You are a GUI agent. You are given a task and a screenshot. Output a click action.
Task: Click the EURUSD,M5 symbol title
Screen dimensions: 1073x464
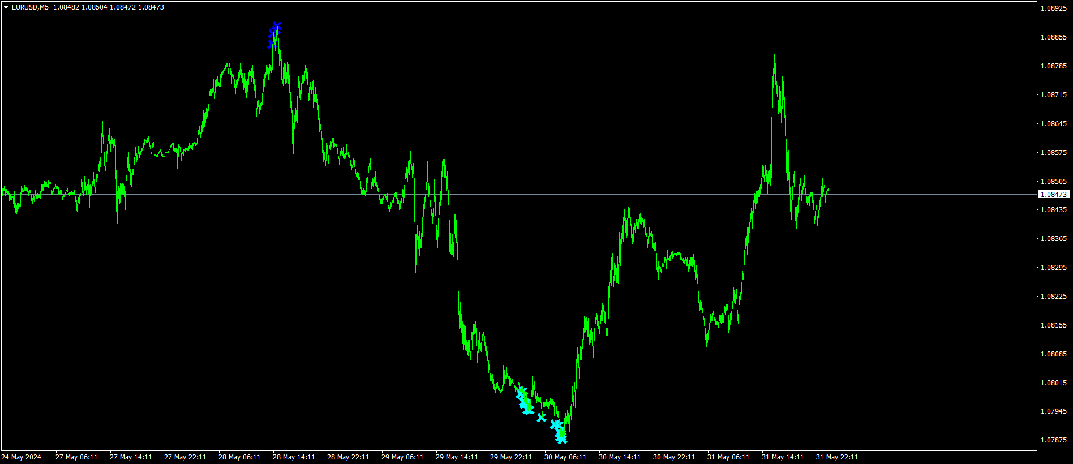pyautogui.click(x=30, y=7)
